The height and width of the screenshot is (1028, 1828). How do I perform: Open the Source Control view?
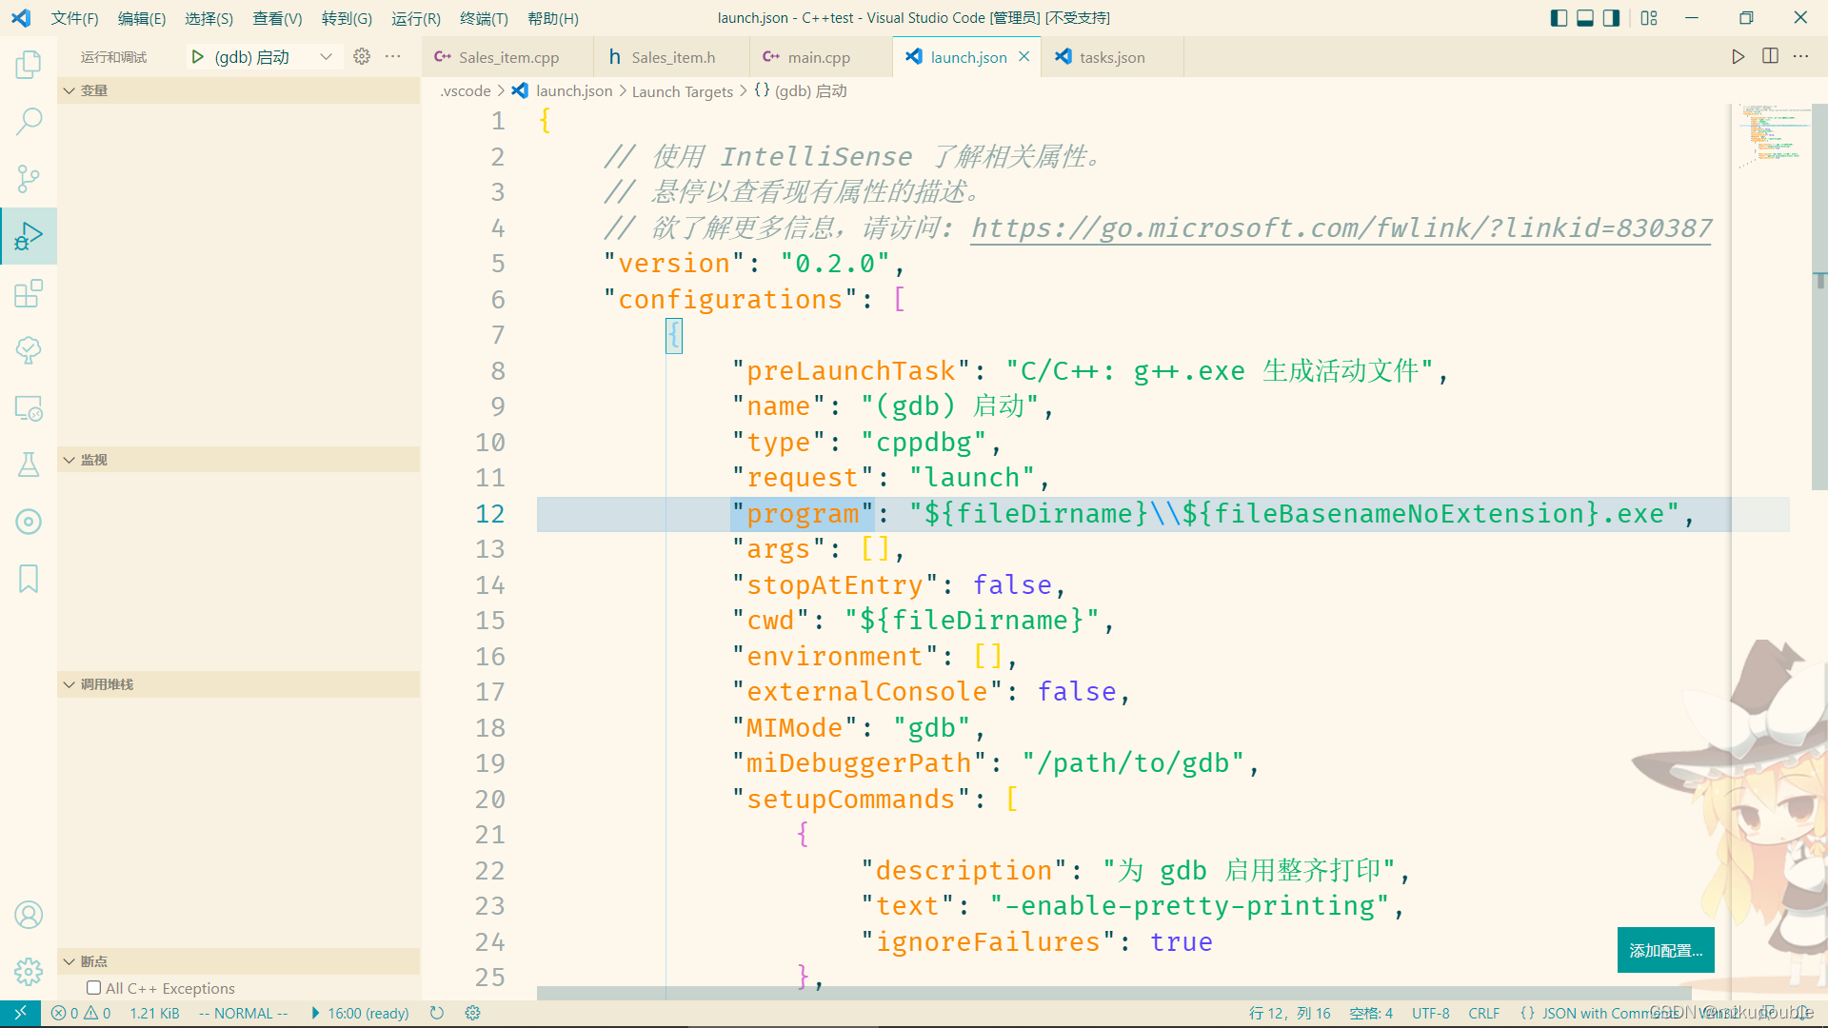[29, 178]
